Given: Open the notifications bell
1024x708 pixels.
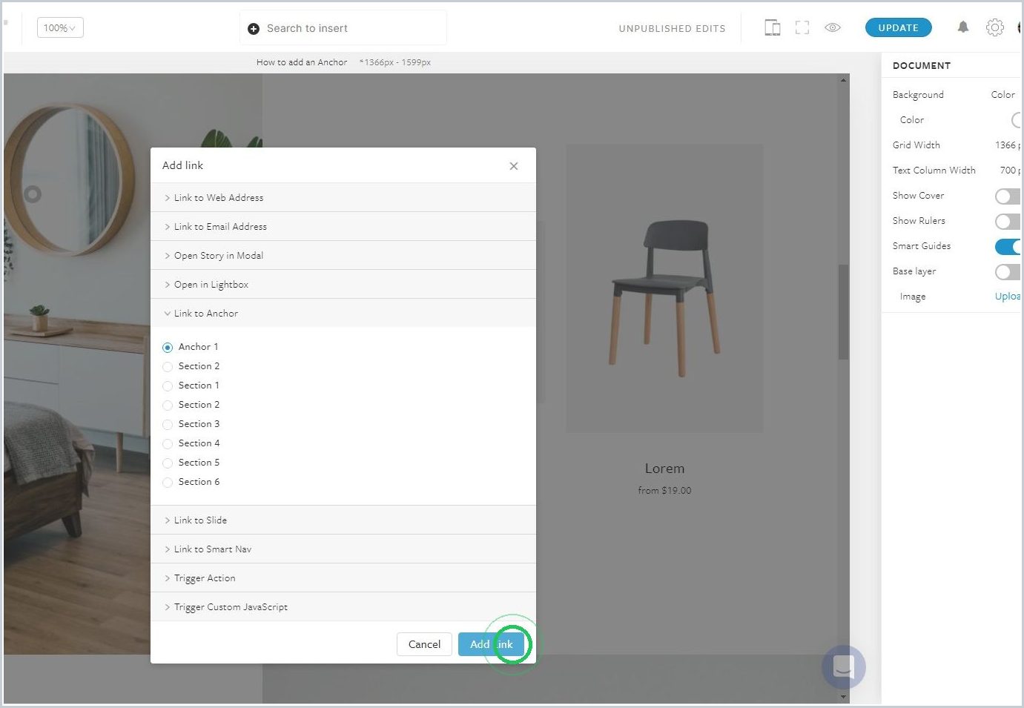Looking at the screenshot, I should (963, 27).
